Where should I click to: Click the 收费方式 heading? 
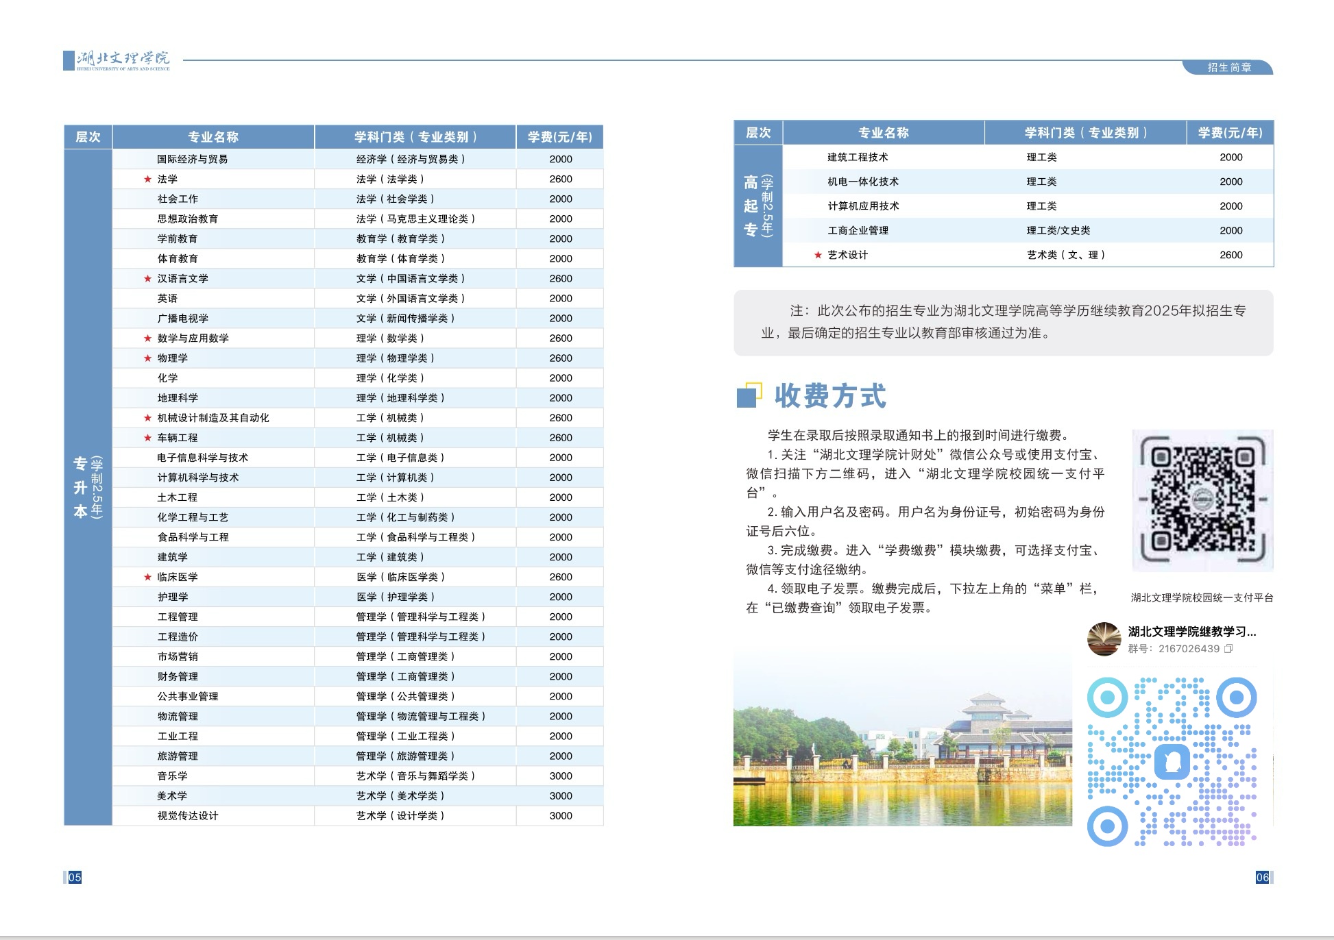coord(830,396)
